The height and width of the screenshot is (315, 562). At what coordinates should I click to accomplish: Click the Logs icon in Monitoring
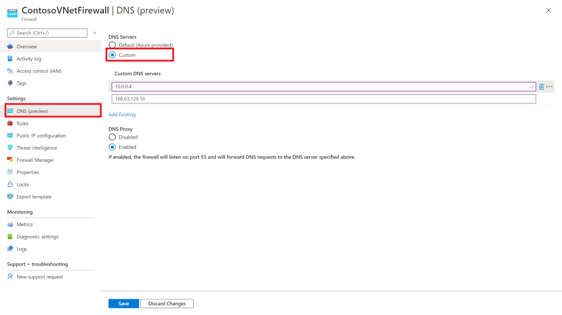click(10, 249)
